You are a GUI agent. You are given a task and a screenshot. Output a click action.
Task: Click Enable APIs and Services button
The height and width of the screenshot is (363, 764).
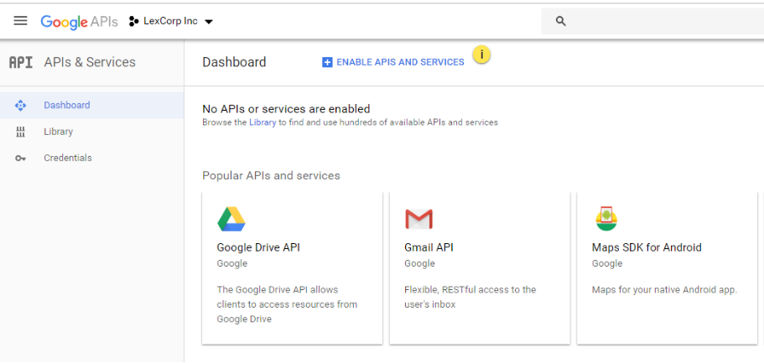pos(400,62)
